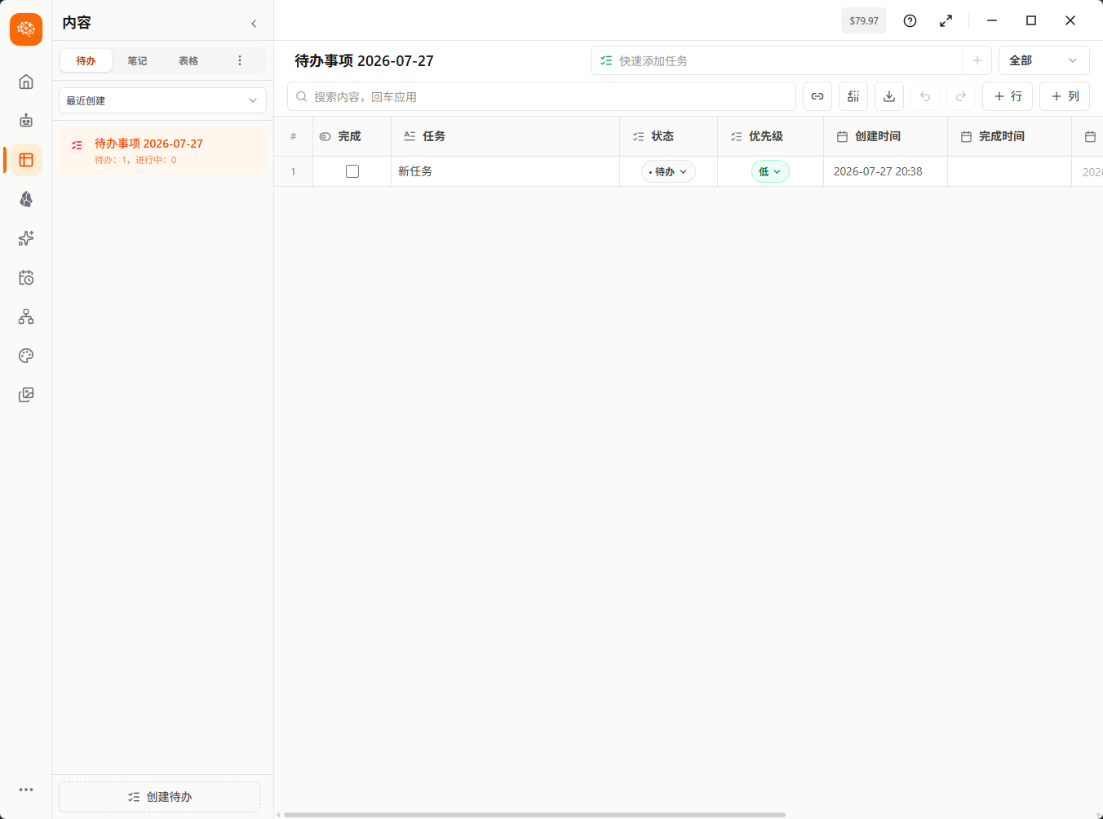The height and width of the screenshot is (819, 1103).
Task: Click the 新任务 task cell
Action: (x=506, y=171)
